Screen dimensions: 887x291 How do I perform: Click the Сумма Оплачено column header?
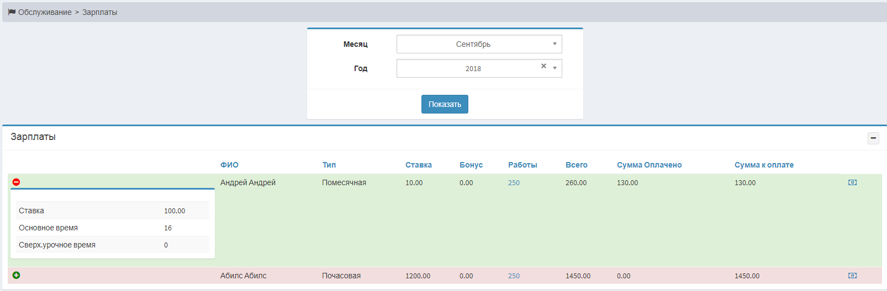(x=649, y=165)
